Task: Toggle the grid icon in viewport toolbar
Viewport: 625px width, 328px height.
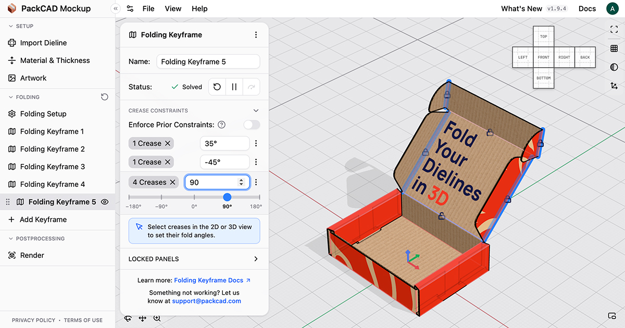Action: [x=614, y=48]
